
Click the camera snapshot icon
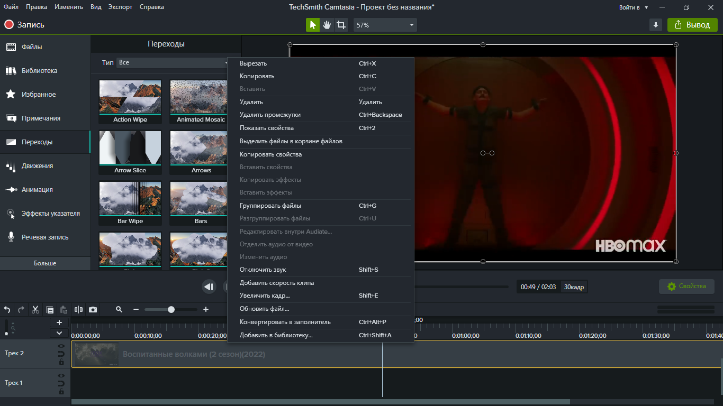(93, 310)
